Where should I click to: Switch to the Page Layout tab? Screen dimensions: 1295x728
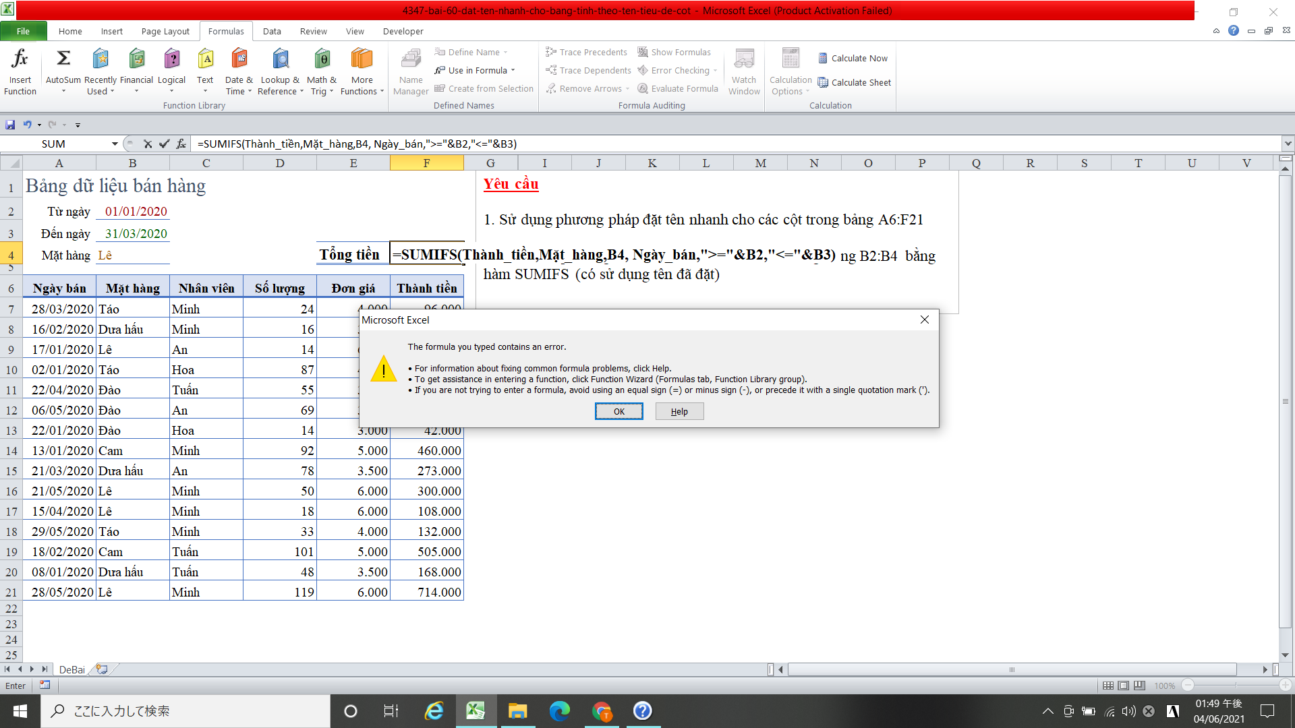click(x=165, y=31)
